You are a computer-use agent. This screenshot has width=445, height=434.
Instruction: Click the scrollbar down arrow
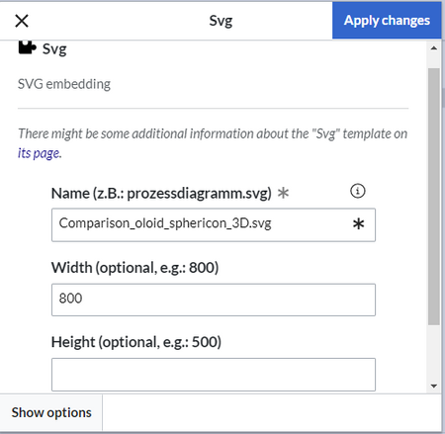pyautogui.click(x=434, y=386)
